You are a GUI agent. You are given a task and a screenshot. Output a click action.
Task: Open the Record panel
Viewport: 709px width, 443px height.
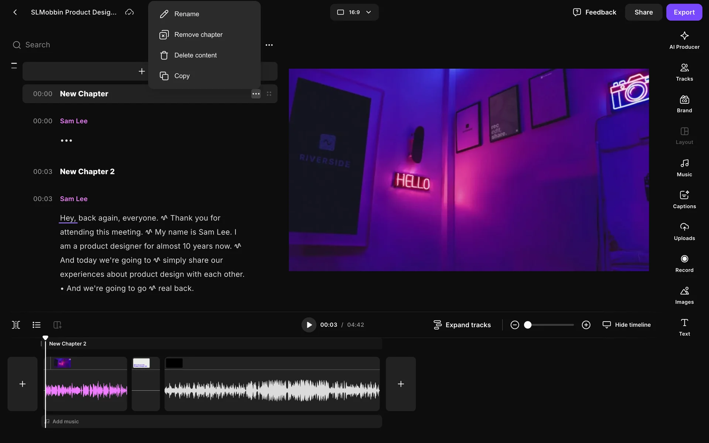[684, 263]
